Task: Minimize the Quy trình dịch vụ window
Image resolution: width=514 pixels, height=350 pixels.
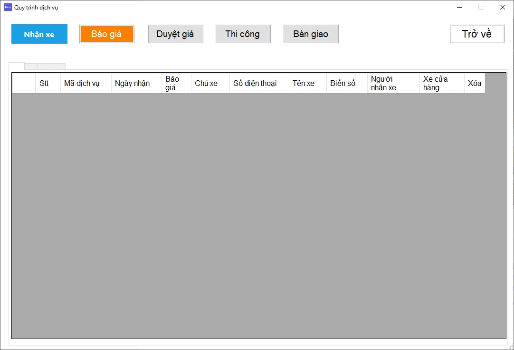Action: coord(459,7)
